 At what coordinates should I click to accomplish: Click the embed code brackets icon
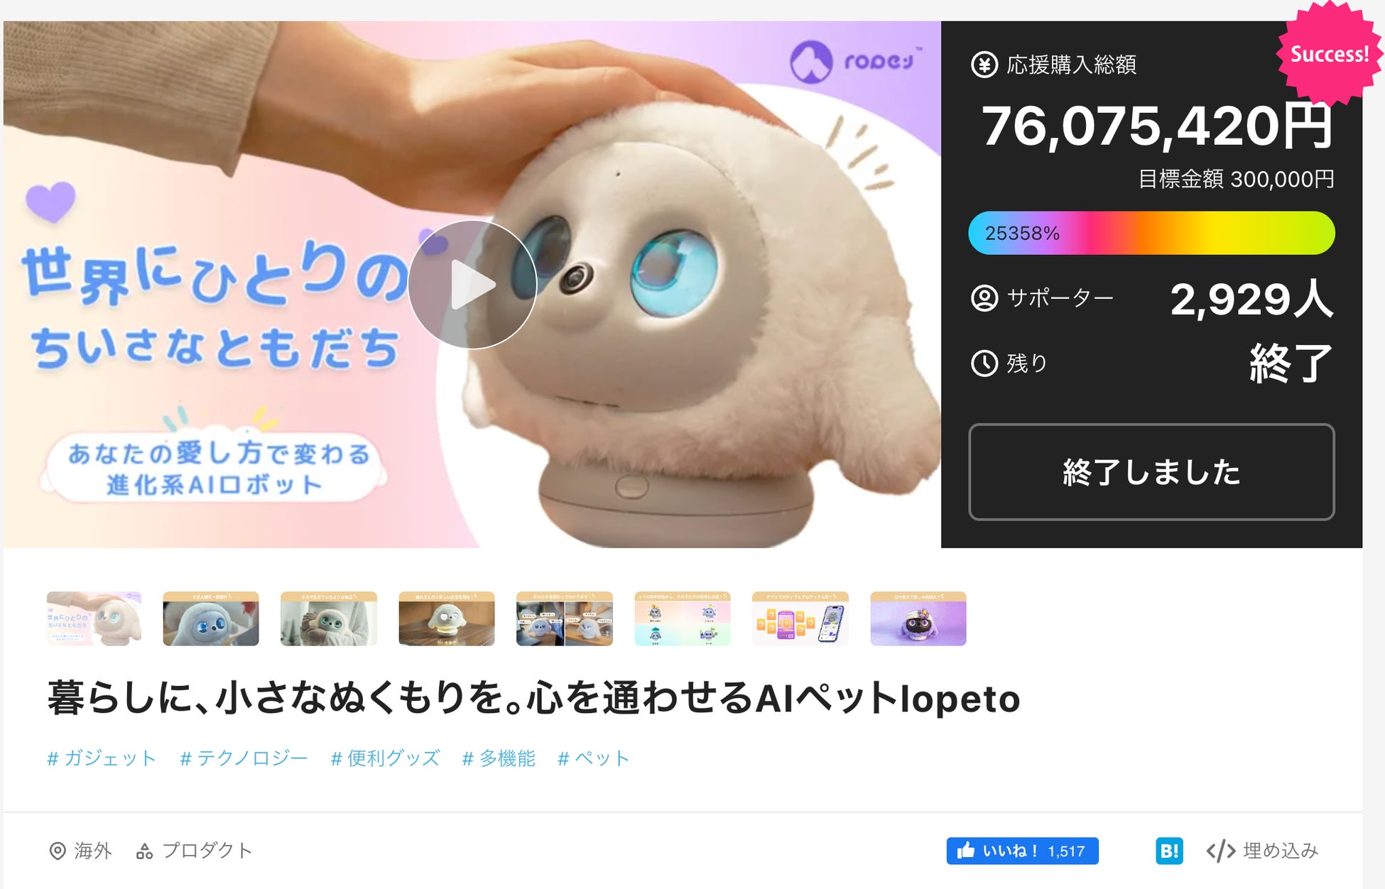[1221, 851]
